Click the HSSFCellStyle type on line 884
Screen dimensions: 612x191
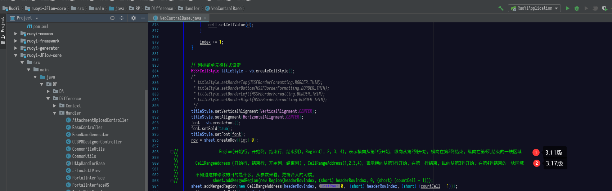click(205, 71)
